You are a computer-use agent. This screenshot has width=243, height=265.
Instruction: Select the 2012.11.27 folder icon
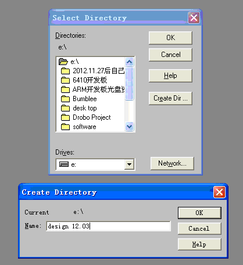[x=65, y=71]
